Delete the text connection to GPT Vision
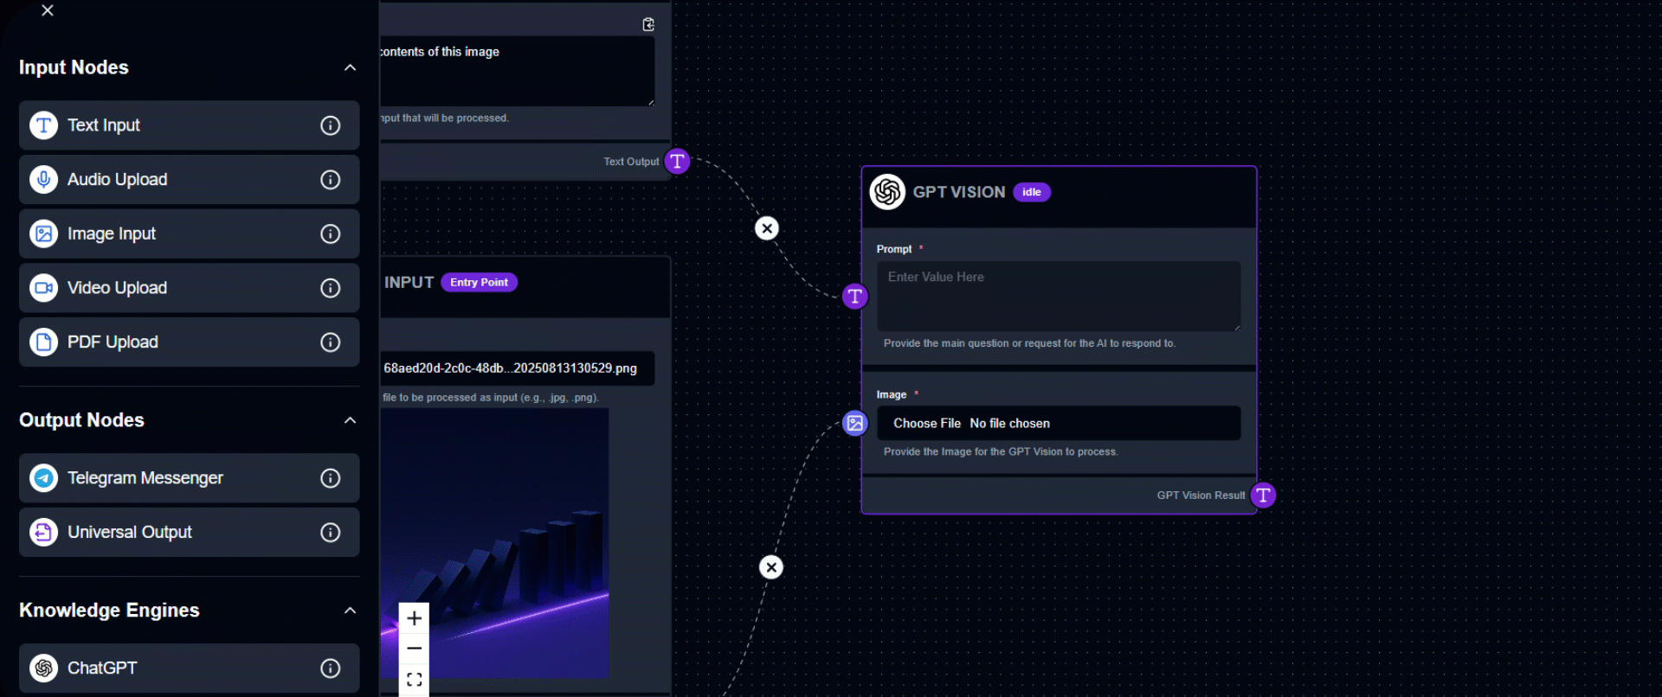The image size is (1662, 697). click(767, 228)
